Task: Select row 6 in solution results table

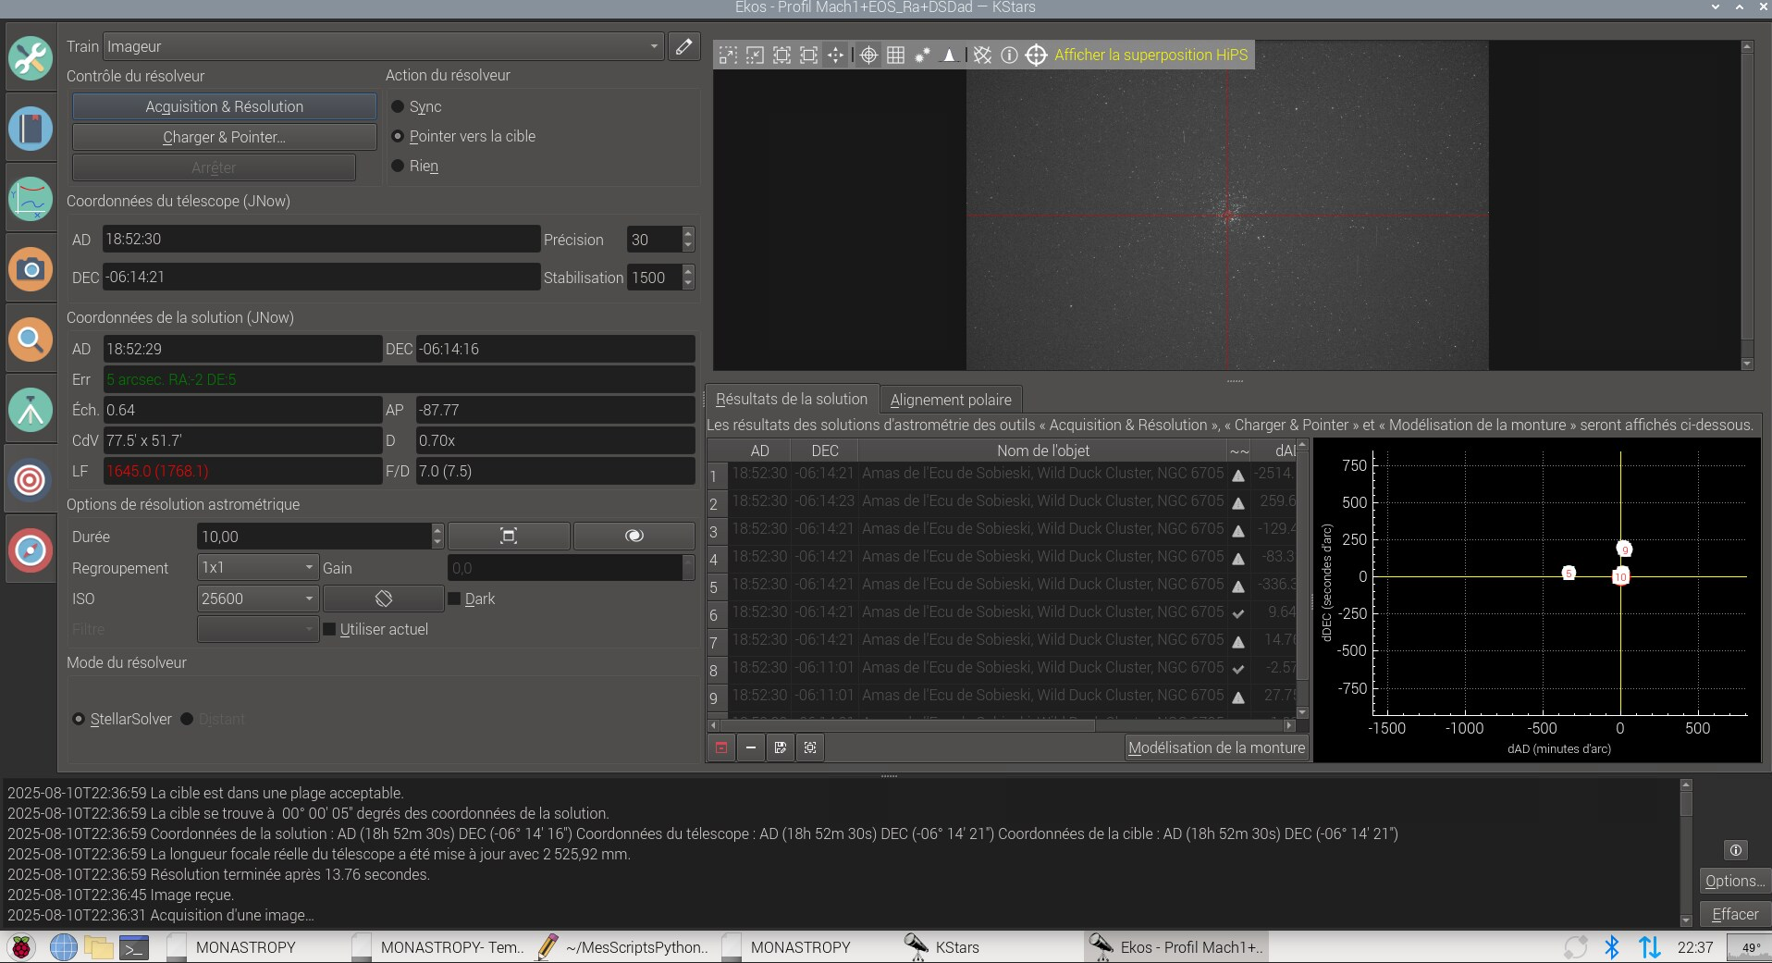Action: (1003, 612)
